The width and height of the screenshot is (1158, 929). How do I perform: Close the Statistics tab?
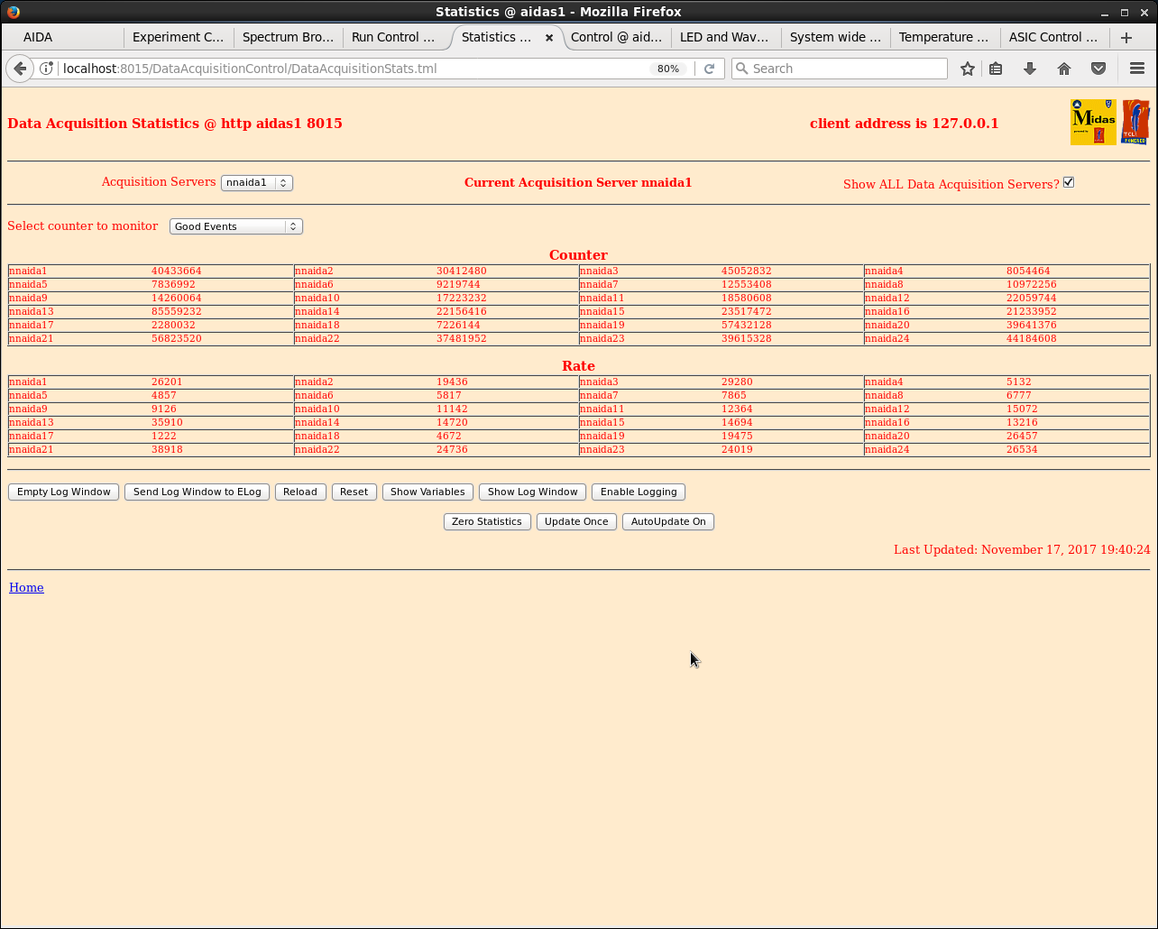coord(549,38)
